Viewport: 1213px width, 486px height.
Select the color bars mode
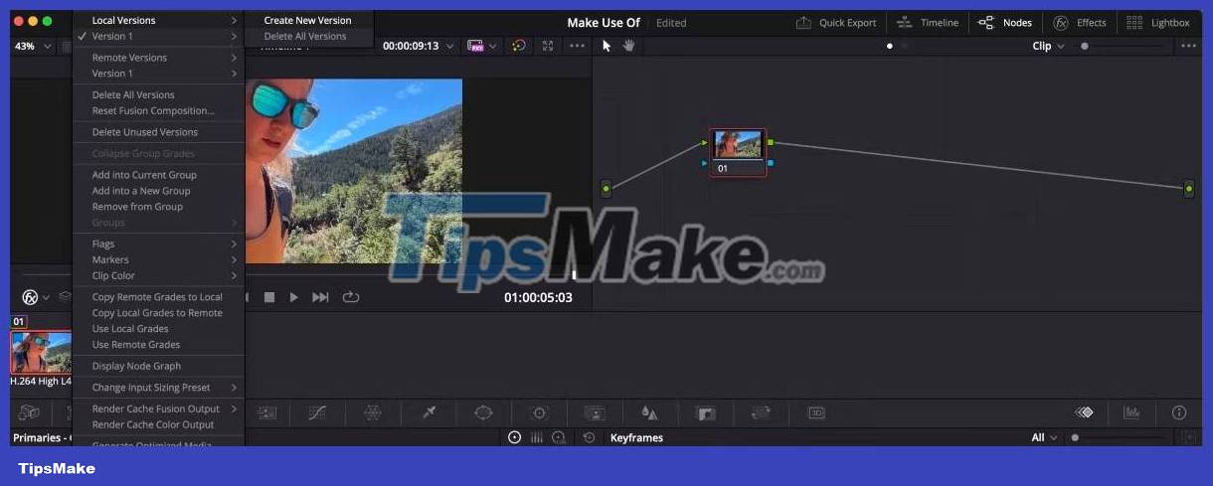point(537,437)
